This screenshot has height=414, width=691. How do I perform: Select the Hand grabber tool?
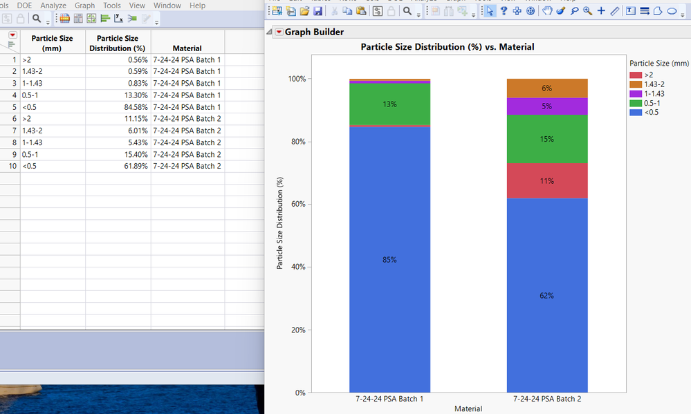(547, 11)
